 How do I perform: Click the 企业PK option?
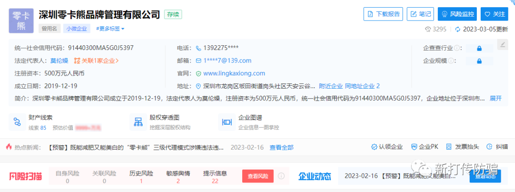coord(425,147)
